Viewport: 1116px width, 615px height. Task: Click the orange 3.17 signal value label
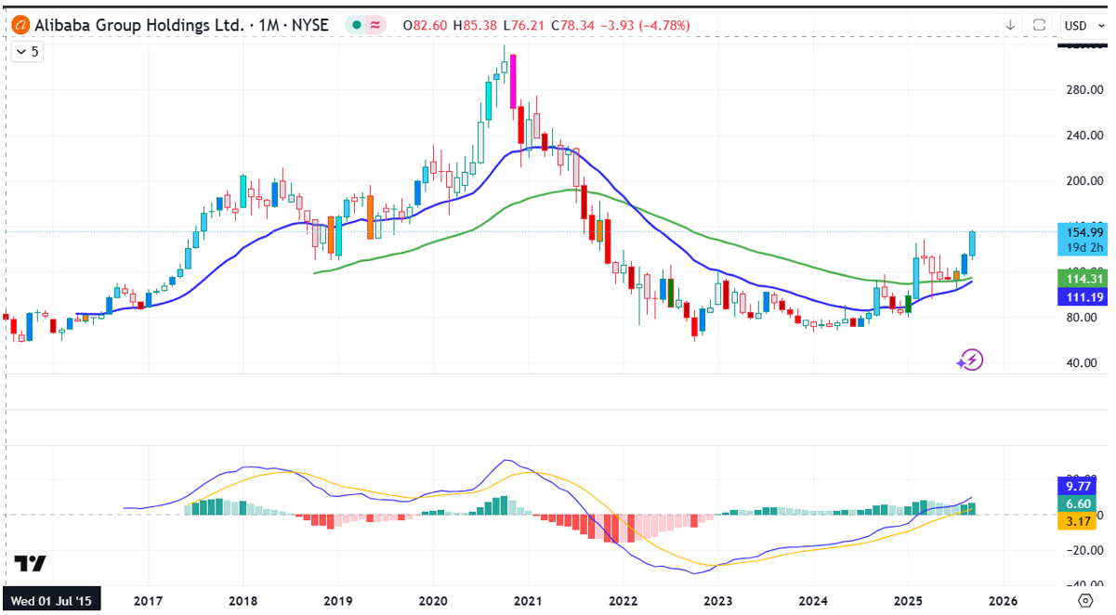[x=1083, y=520]
